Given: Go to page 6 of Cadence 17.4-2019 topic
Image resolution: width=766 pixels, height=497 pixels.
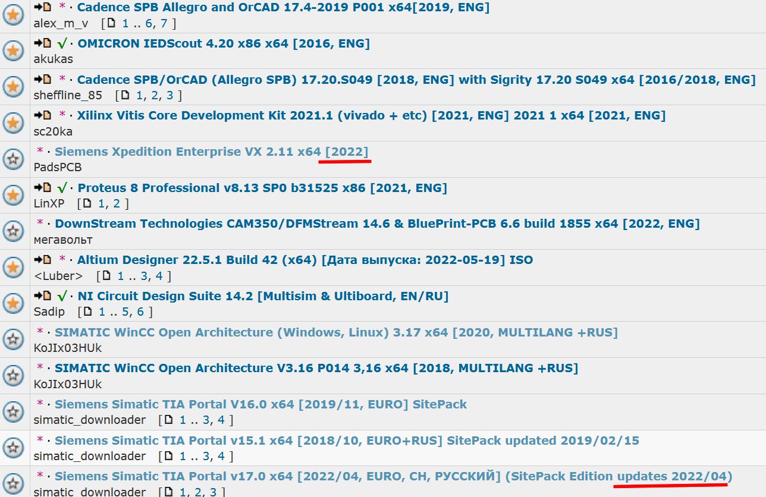Looking at the screenshot, I should [x=149, y=24].
